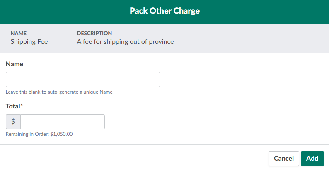The height and width of the screenshot is (171, 329).
Task: Click the $1,050.00 remaining amount
Action: tap(61, 134)
